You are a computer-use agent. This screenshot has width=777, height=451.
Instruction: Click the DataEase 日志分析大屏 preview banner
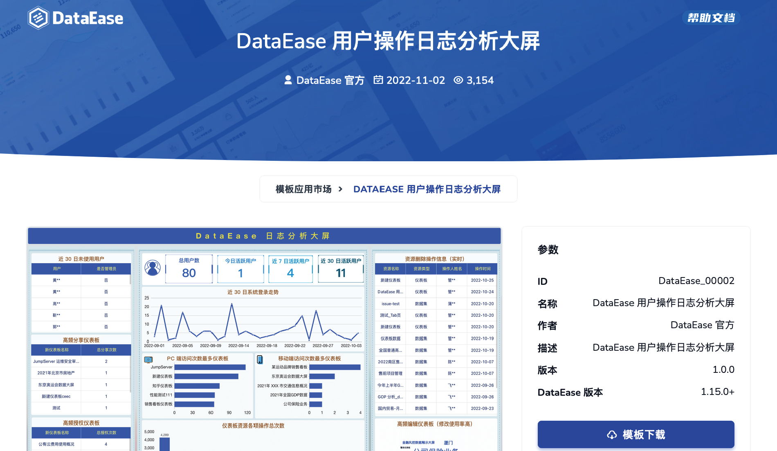pyautogui.click(x=264, y=236)
